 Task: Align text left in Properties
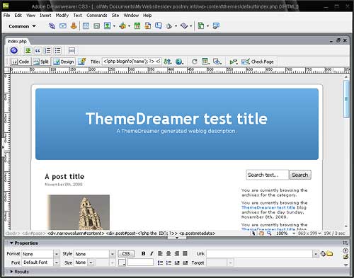160,254
